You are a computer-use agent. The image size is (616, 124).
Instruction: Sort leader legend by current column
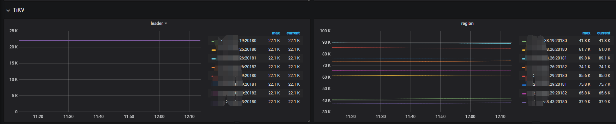(x=293, y=33)
